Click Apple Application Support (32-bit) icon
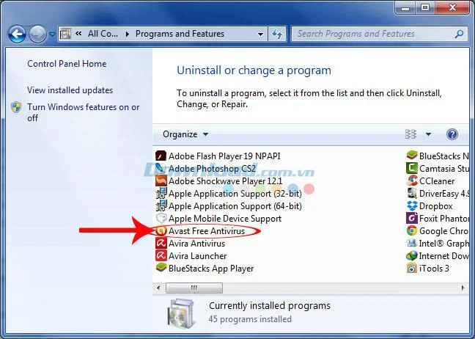 (x=161, y=193)
